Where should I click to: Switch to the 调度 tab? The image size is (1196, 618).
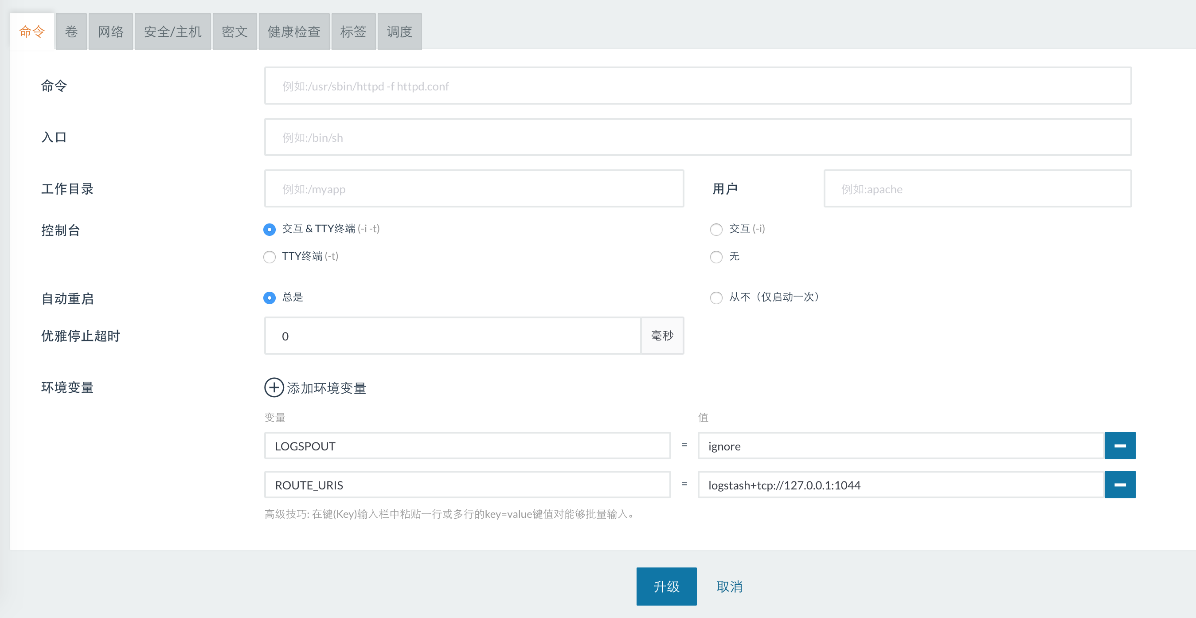399,31
